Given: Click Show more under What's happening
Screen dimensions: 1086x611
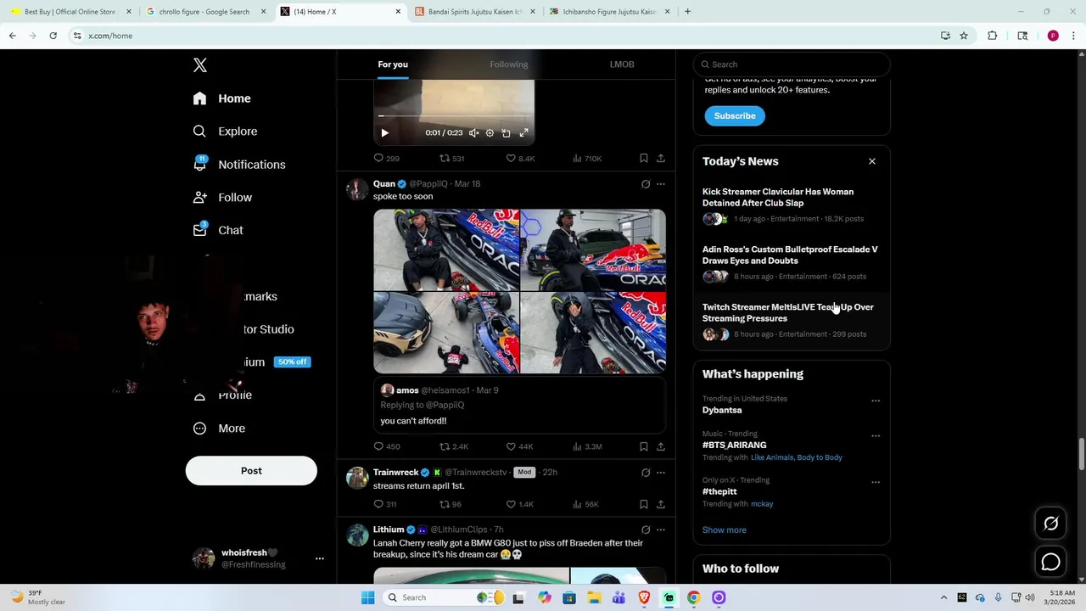Looking at the screenshot, I should 725,530.
